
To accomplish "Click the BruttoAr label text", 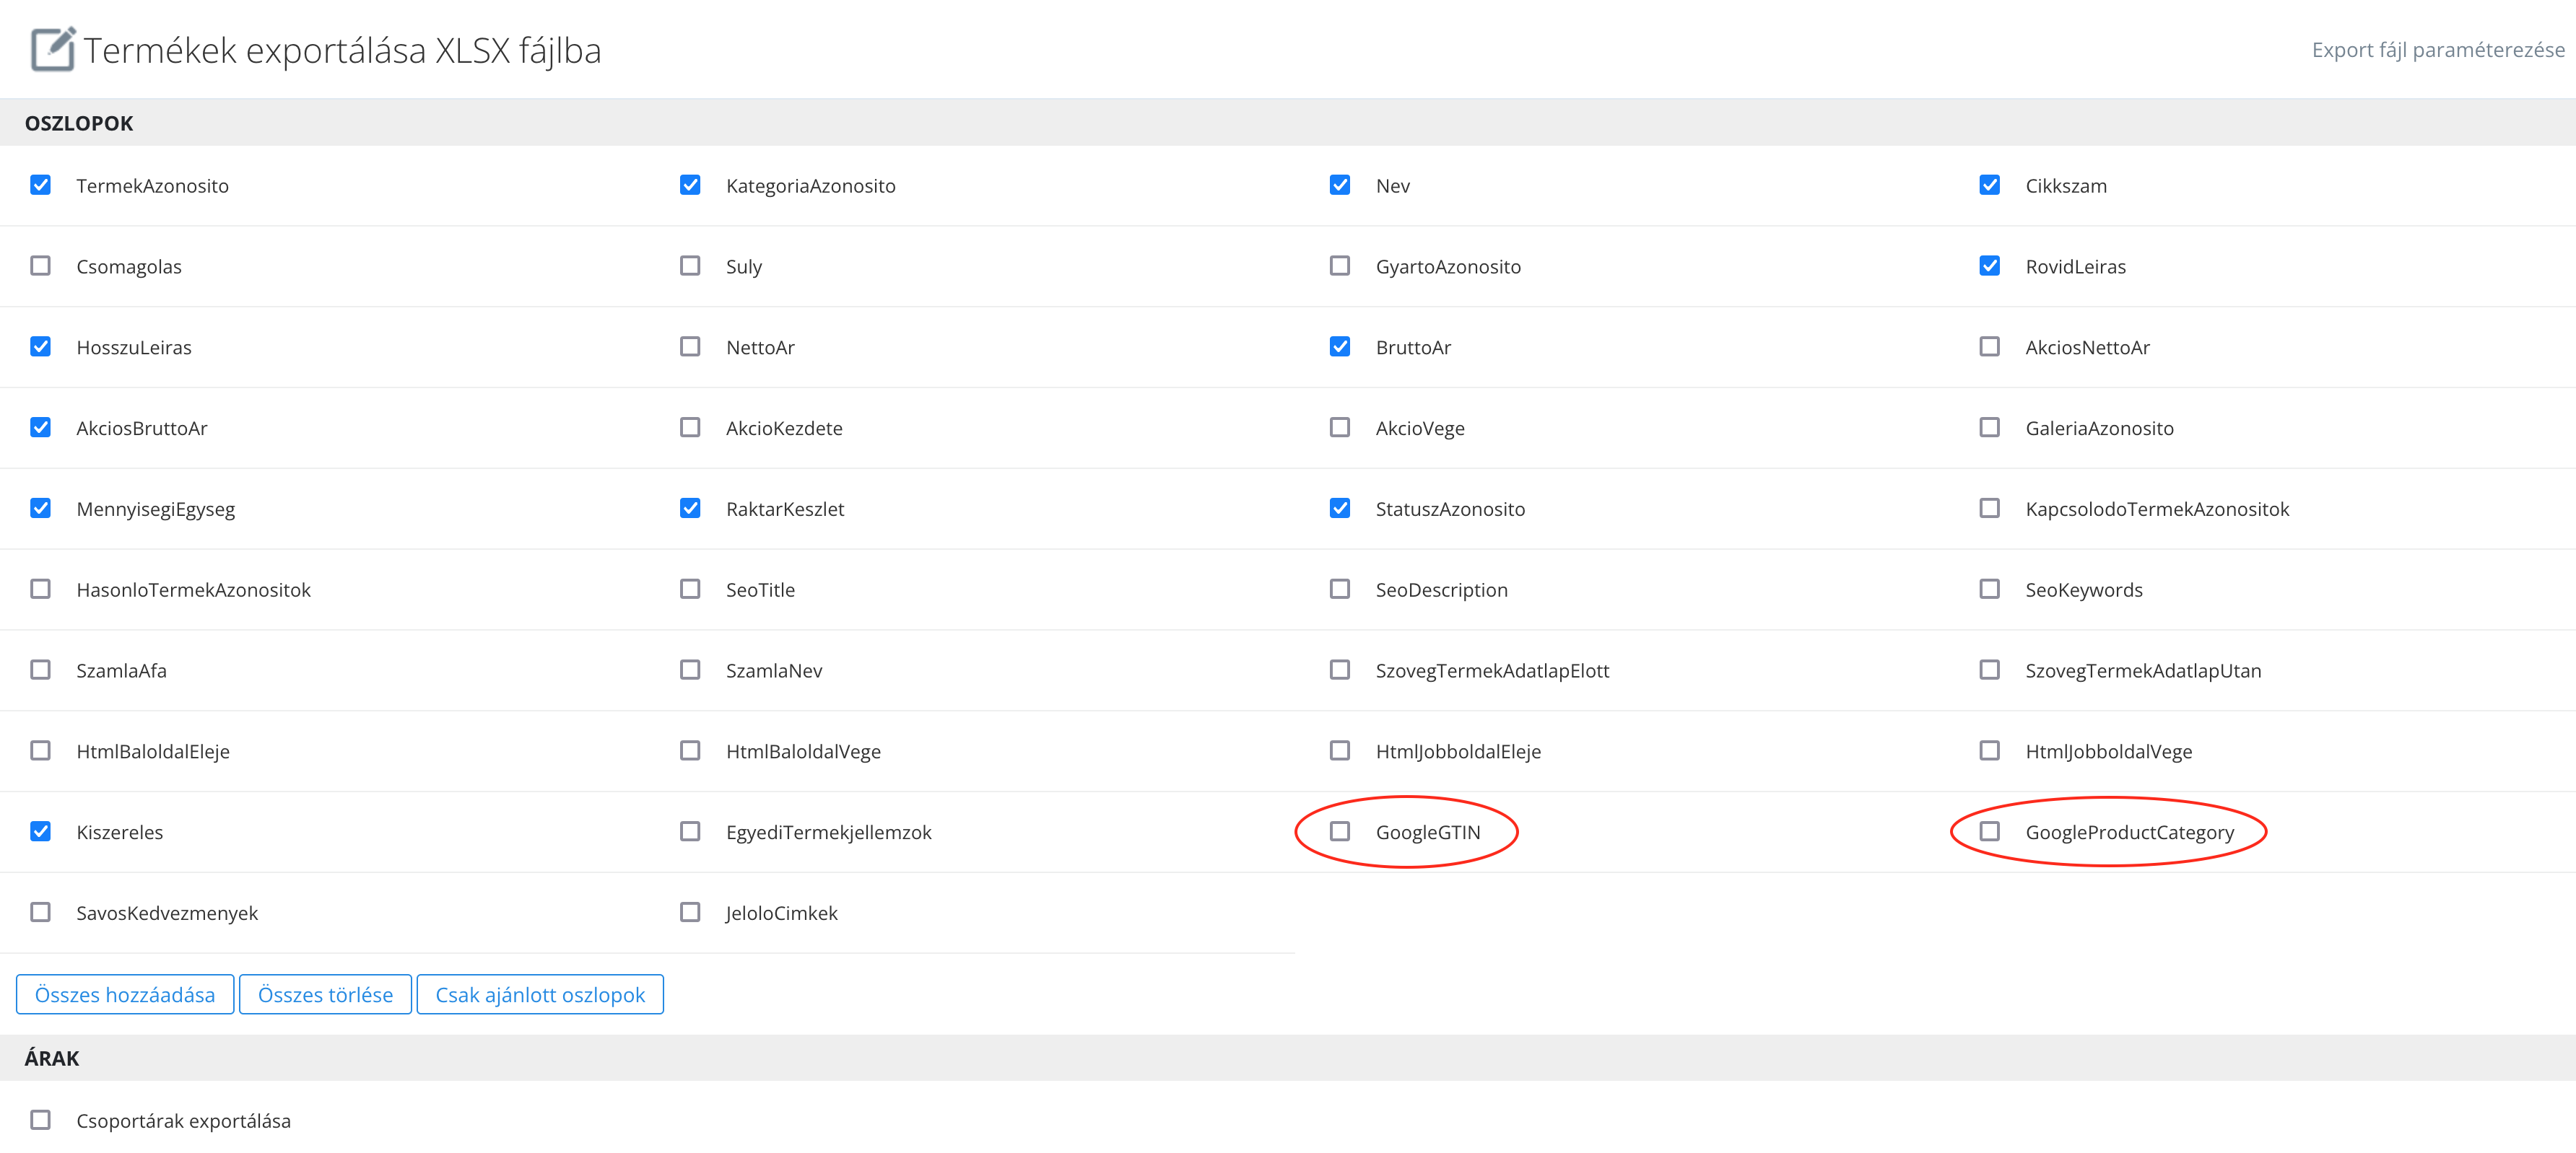I will (1413, 348).
